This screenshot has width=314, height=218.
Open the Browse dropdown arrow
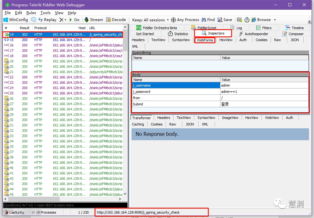click(275, 20)
